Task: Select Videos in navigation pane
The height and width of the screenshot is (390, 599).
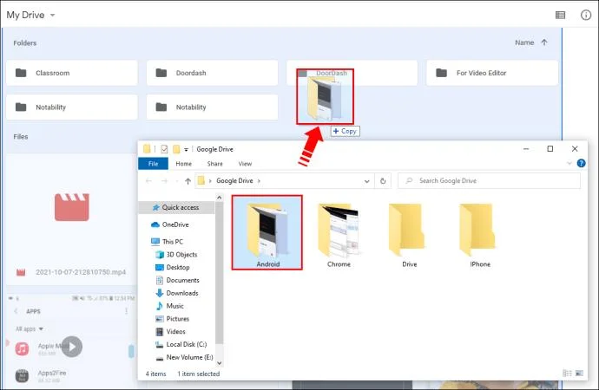Action: pos(175,332)
